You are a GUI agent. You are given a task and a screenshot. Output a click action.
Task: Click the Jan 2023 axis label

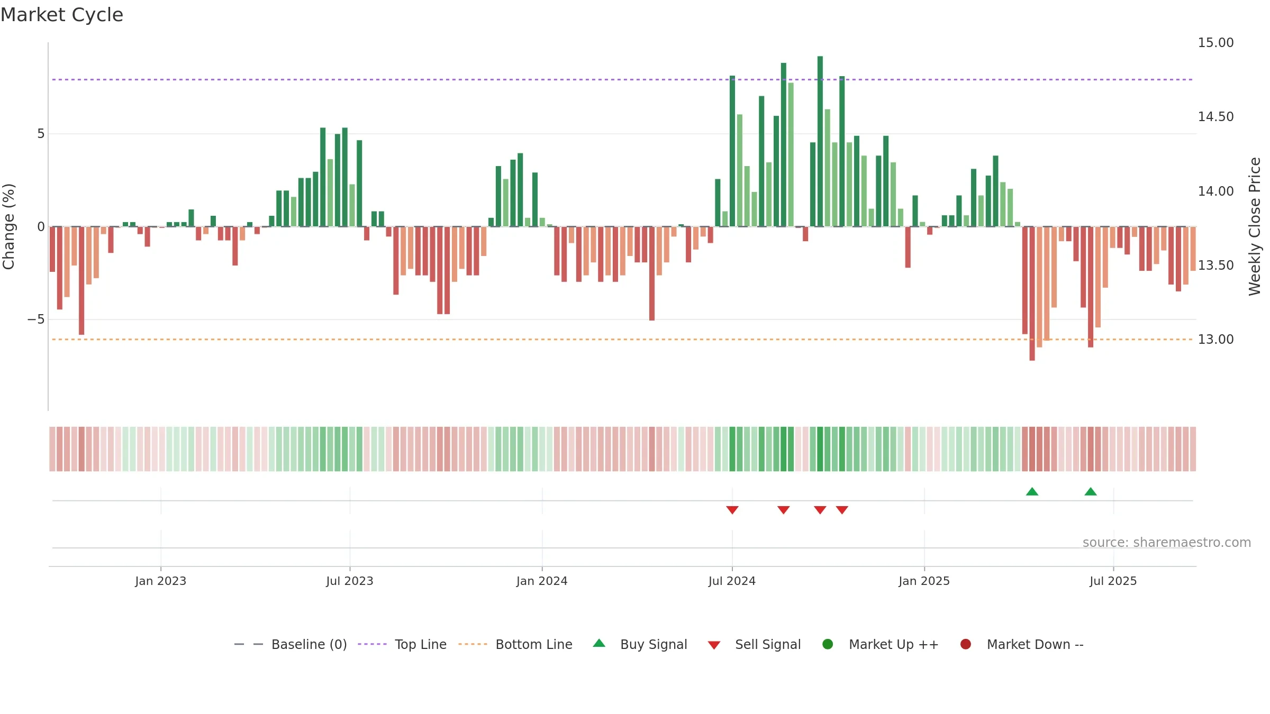point(161,581)
